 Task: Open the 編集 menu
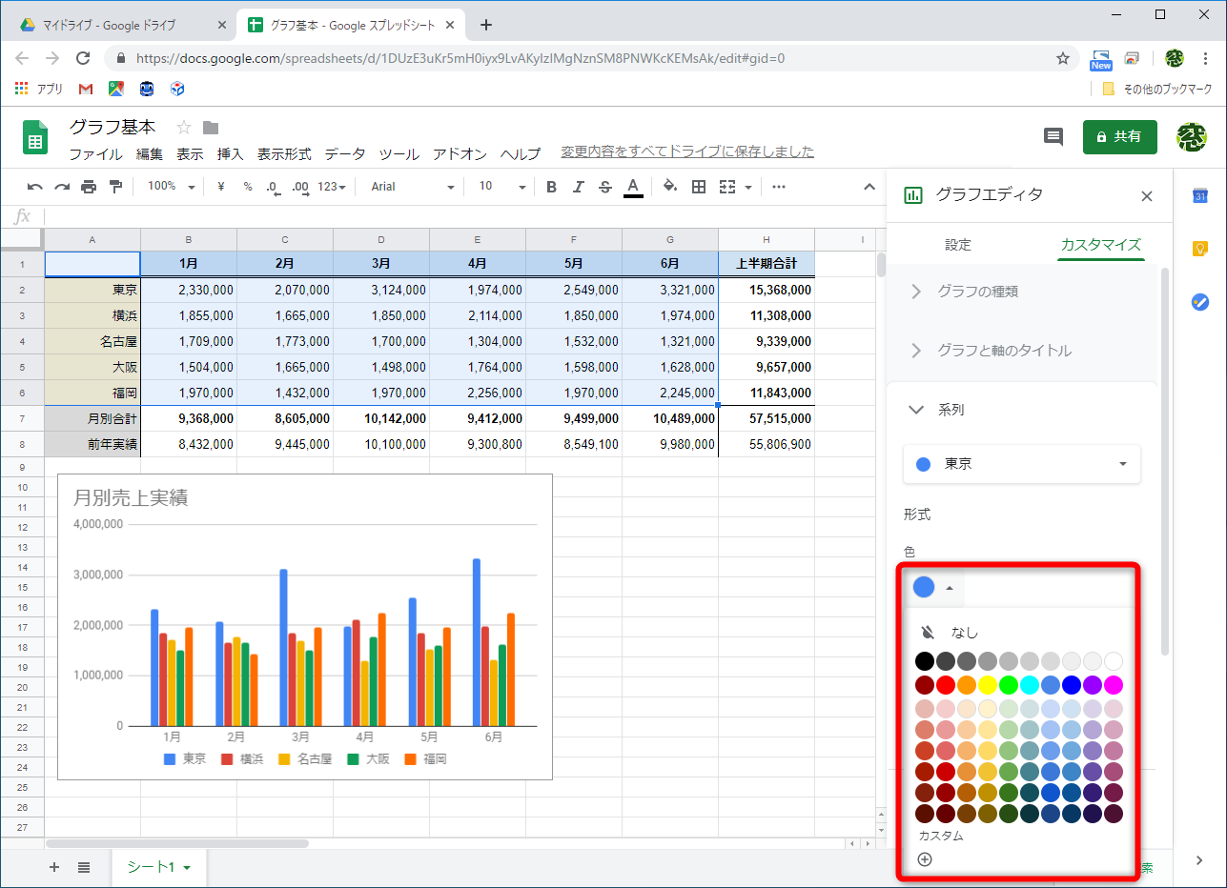coord(150,153)
